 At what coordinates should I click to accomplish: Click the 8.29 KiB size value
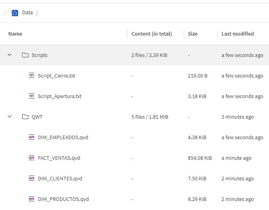tap(197, 199)
